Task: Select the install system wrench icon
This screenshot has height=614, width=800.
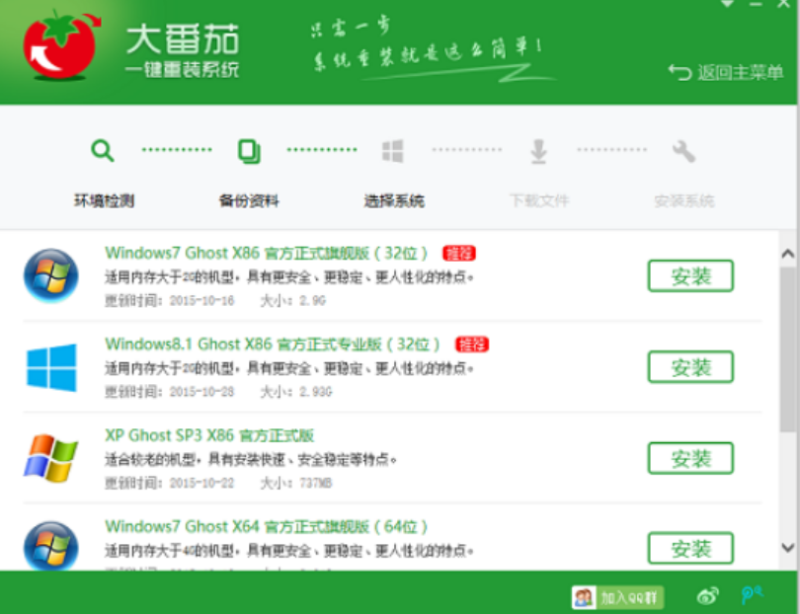Action: [683, 151]
